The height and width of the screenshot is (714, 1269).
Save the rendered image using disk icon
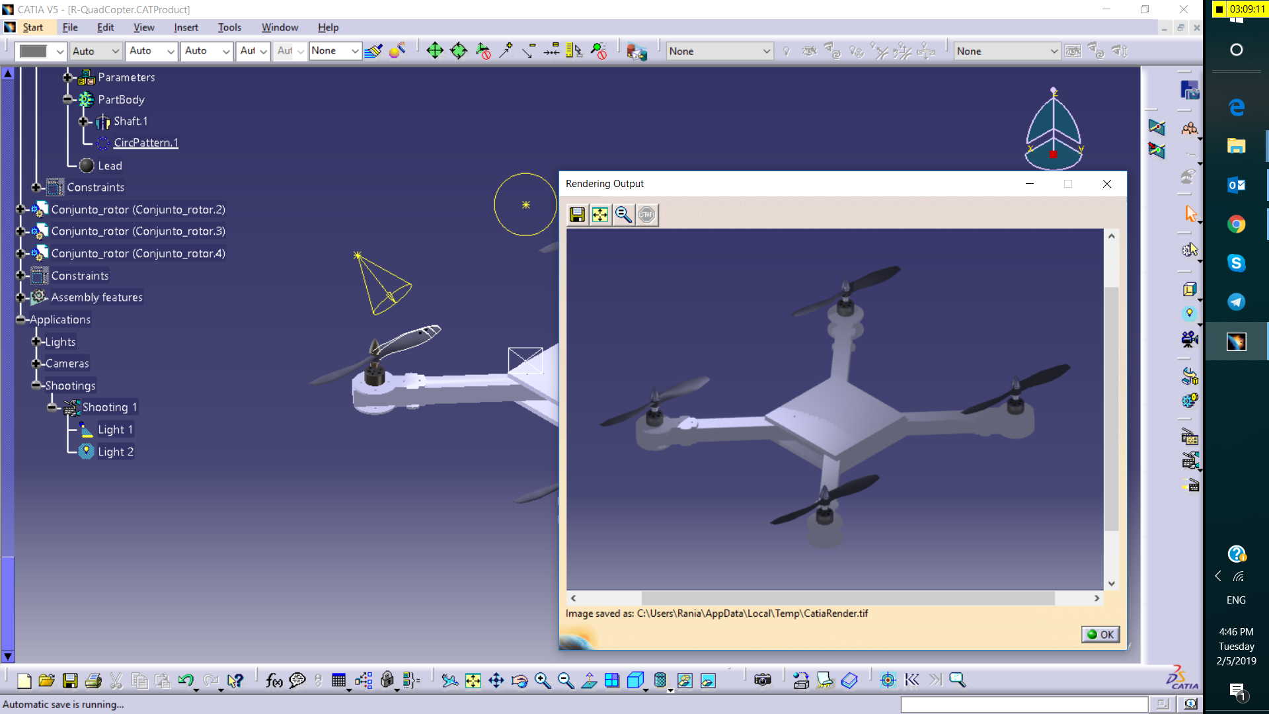pyautogui.click(x=577, y=215)
